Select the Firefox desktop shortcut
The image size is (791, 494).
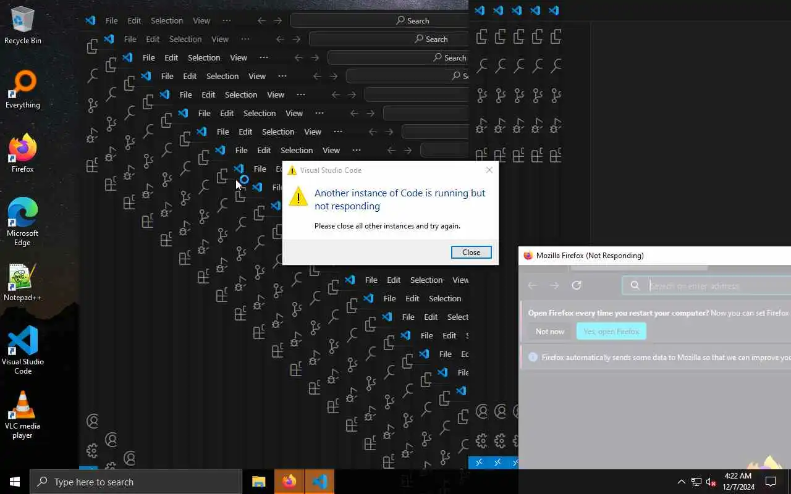(x=23, y=154)
